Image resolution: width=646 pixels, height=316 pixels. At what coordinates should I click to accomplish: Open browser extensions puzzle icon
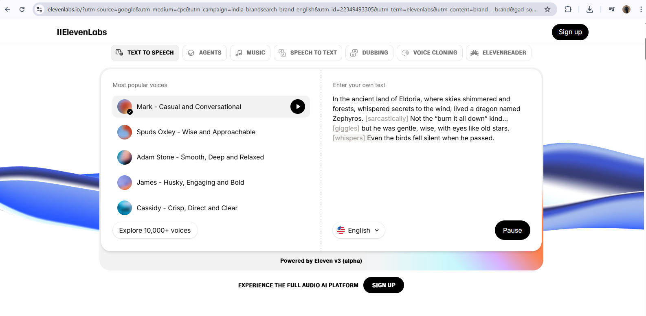point(568,9)
